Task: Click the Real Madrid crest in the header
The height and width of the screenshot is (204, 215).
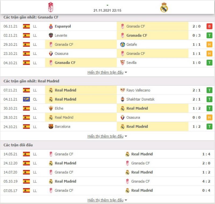Action: [164, 7]
